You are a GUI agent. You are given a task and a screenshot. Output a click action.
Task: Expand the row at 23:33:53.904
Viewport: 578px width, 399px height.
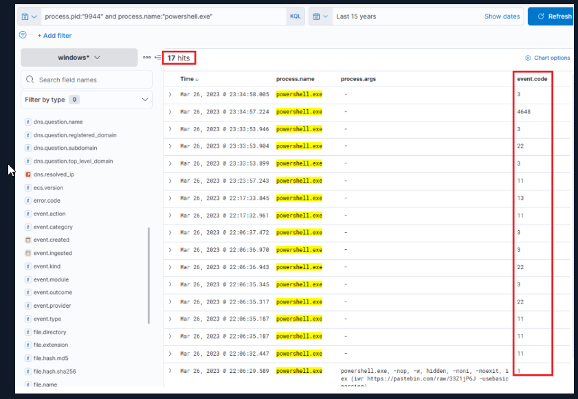tap(170, 146)
